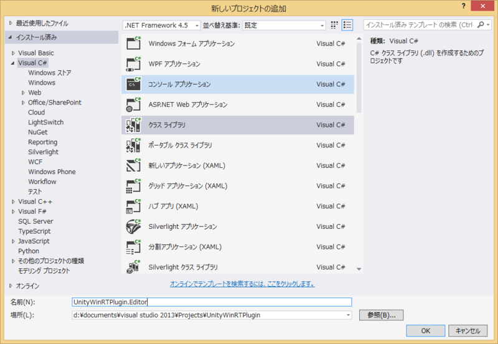Select the Windows tree item
This screenshot has height=344, width=498.
[x=42, y=83]
